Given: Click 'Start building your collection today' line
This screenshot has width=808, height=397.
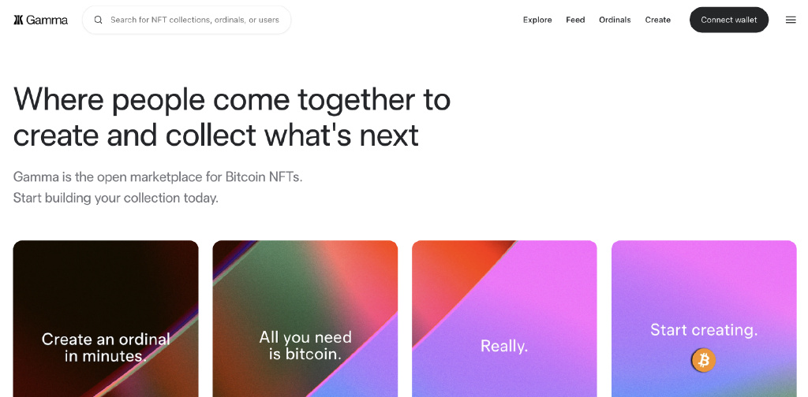Looking at the screenshot, I should click(x=116, y=198).
